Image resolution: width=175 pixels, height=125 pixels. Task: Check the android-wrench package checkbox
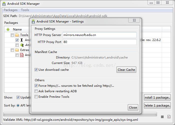(17, 45)
